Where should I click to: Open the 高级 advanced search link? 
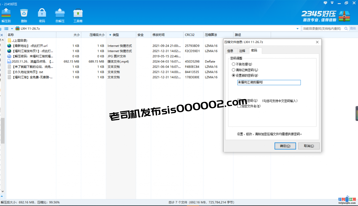tap(353, 29)
